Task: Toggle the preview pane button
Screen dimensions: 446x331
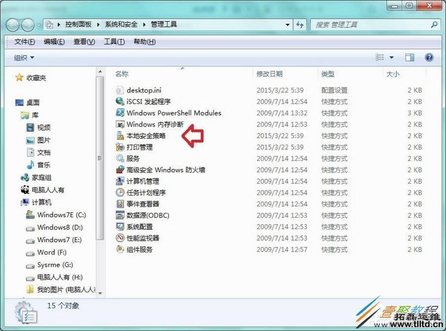Action: 410,57
